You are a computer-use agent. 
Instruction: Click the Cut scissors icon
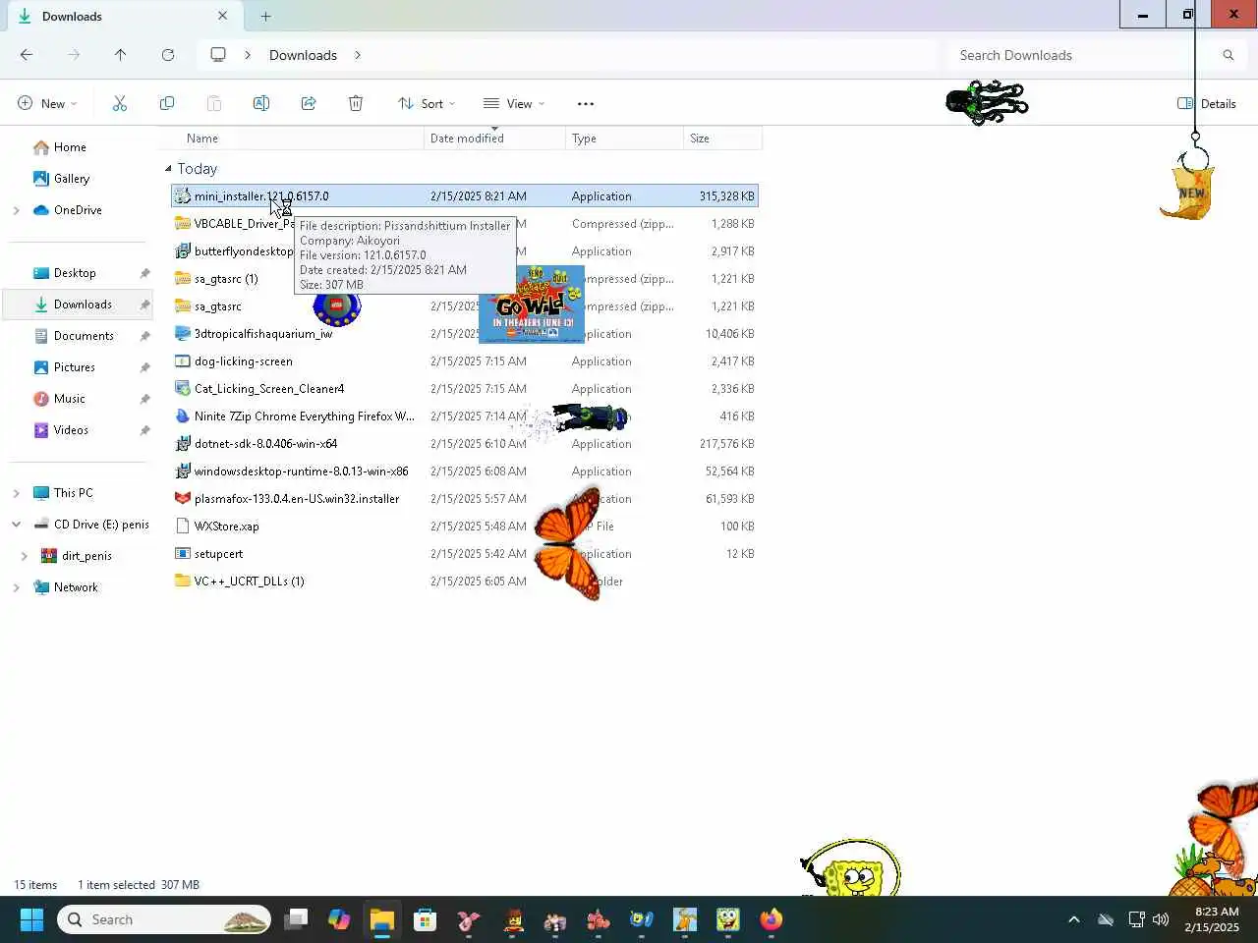120,103
